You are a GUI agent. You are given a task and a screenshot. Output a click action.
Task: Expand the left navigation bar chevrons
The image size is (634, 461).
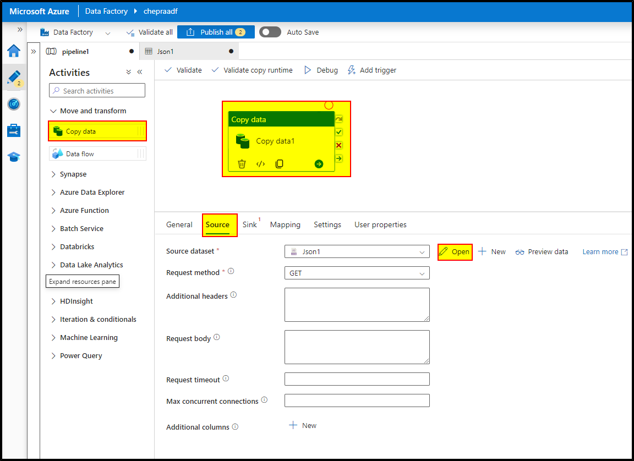(x=19, y=30)
